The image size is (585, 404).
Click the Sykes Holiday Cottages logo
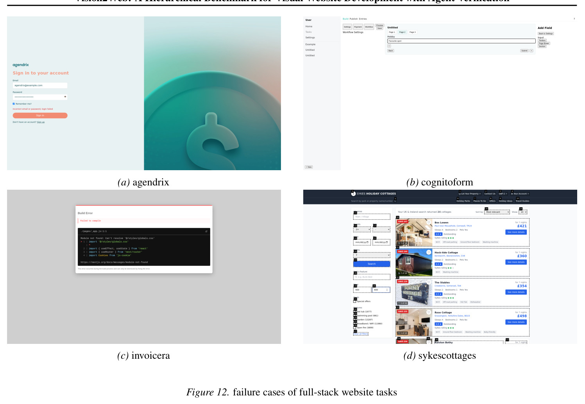[374, 194]
